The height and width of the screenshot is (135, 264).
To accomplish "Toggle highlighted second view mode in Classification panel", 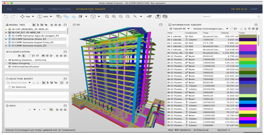I will click(24, 56).
